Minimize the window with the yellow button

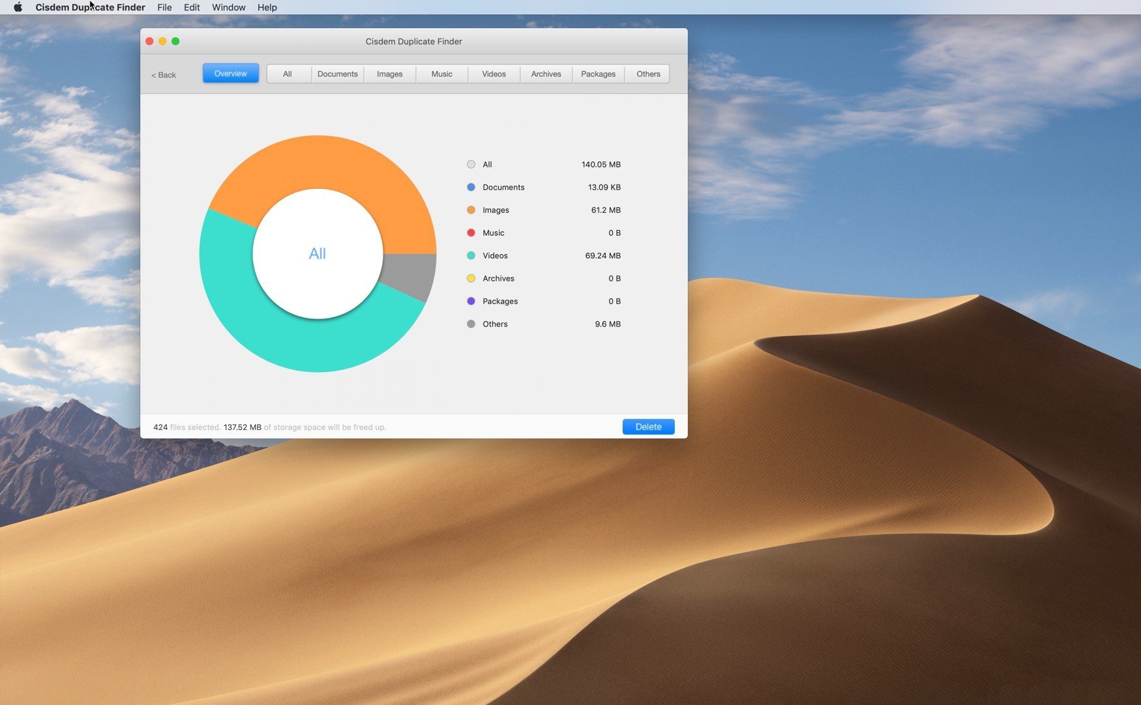[162, 41]
